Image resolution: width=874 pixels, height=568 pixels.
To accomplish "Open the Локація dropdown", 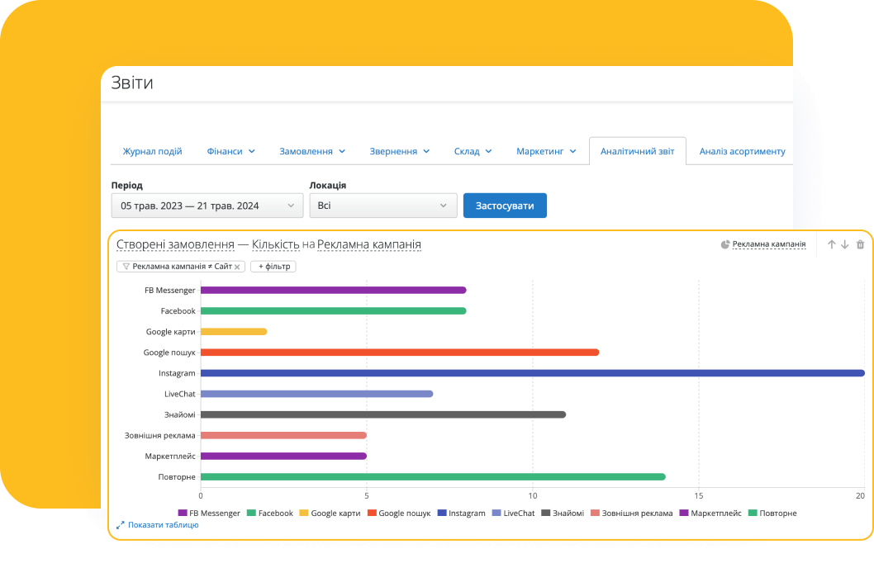I will (383, 206).
